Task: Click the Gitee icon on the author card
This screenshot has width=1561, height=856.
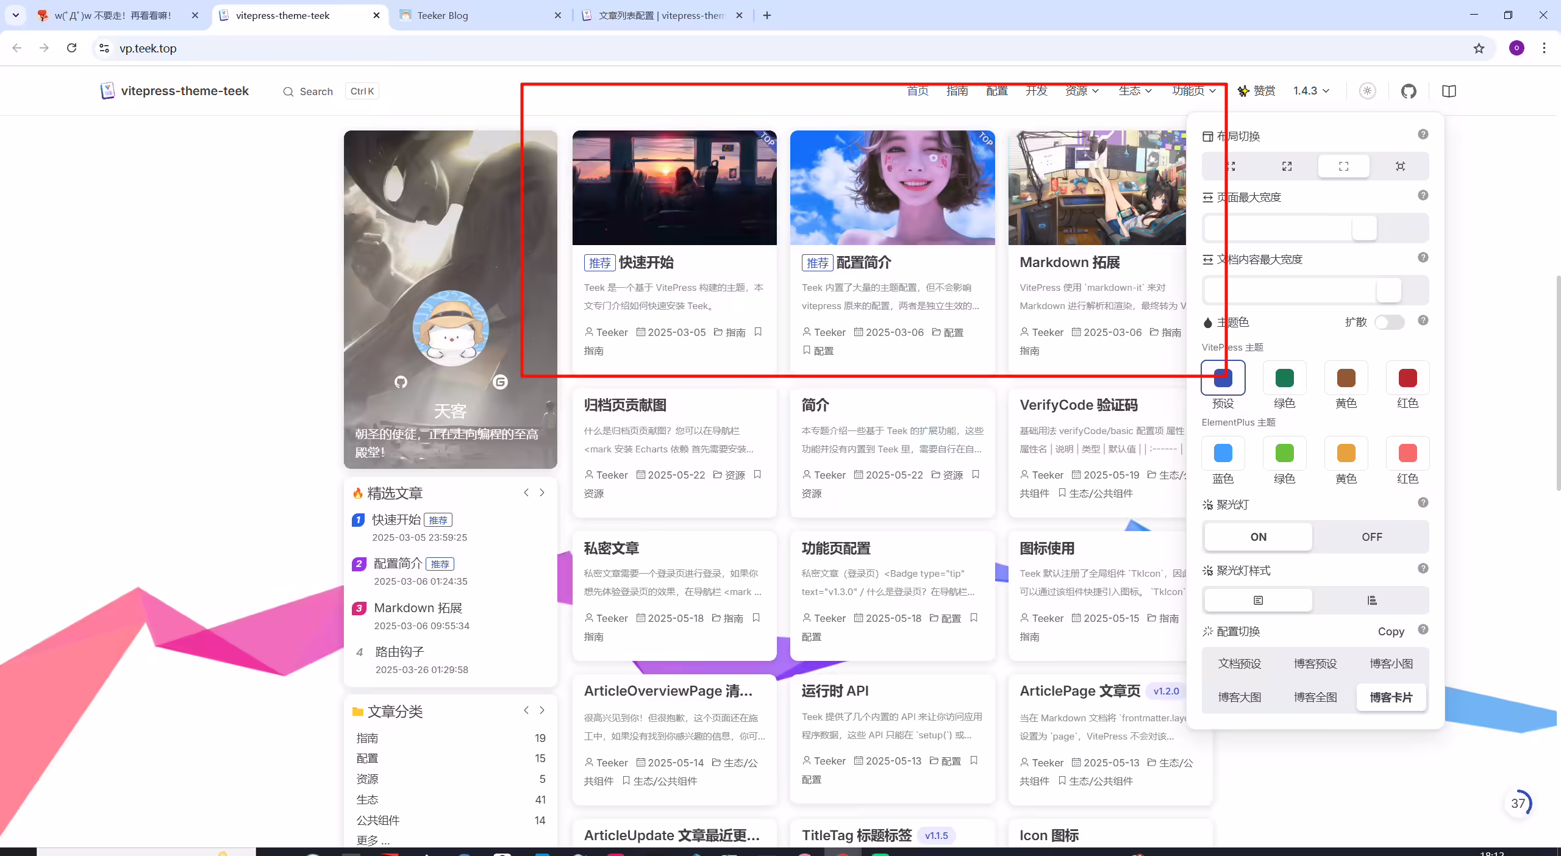Action: 500,382
